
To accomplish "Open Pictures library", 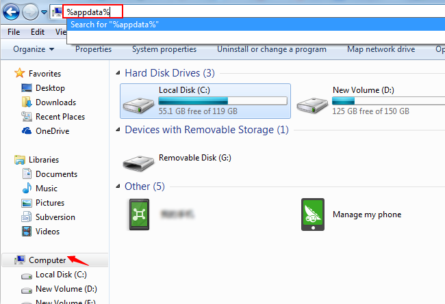I will pyautogui.click(x=50, y=203).
